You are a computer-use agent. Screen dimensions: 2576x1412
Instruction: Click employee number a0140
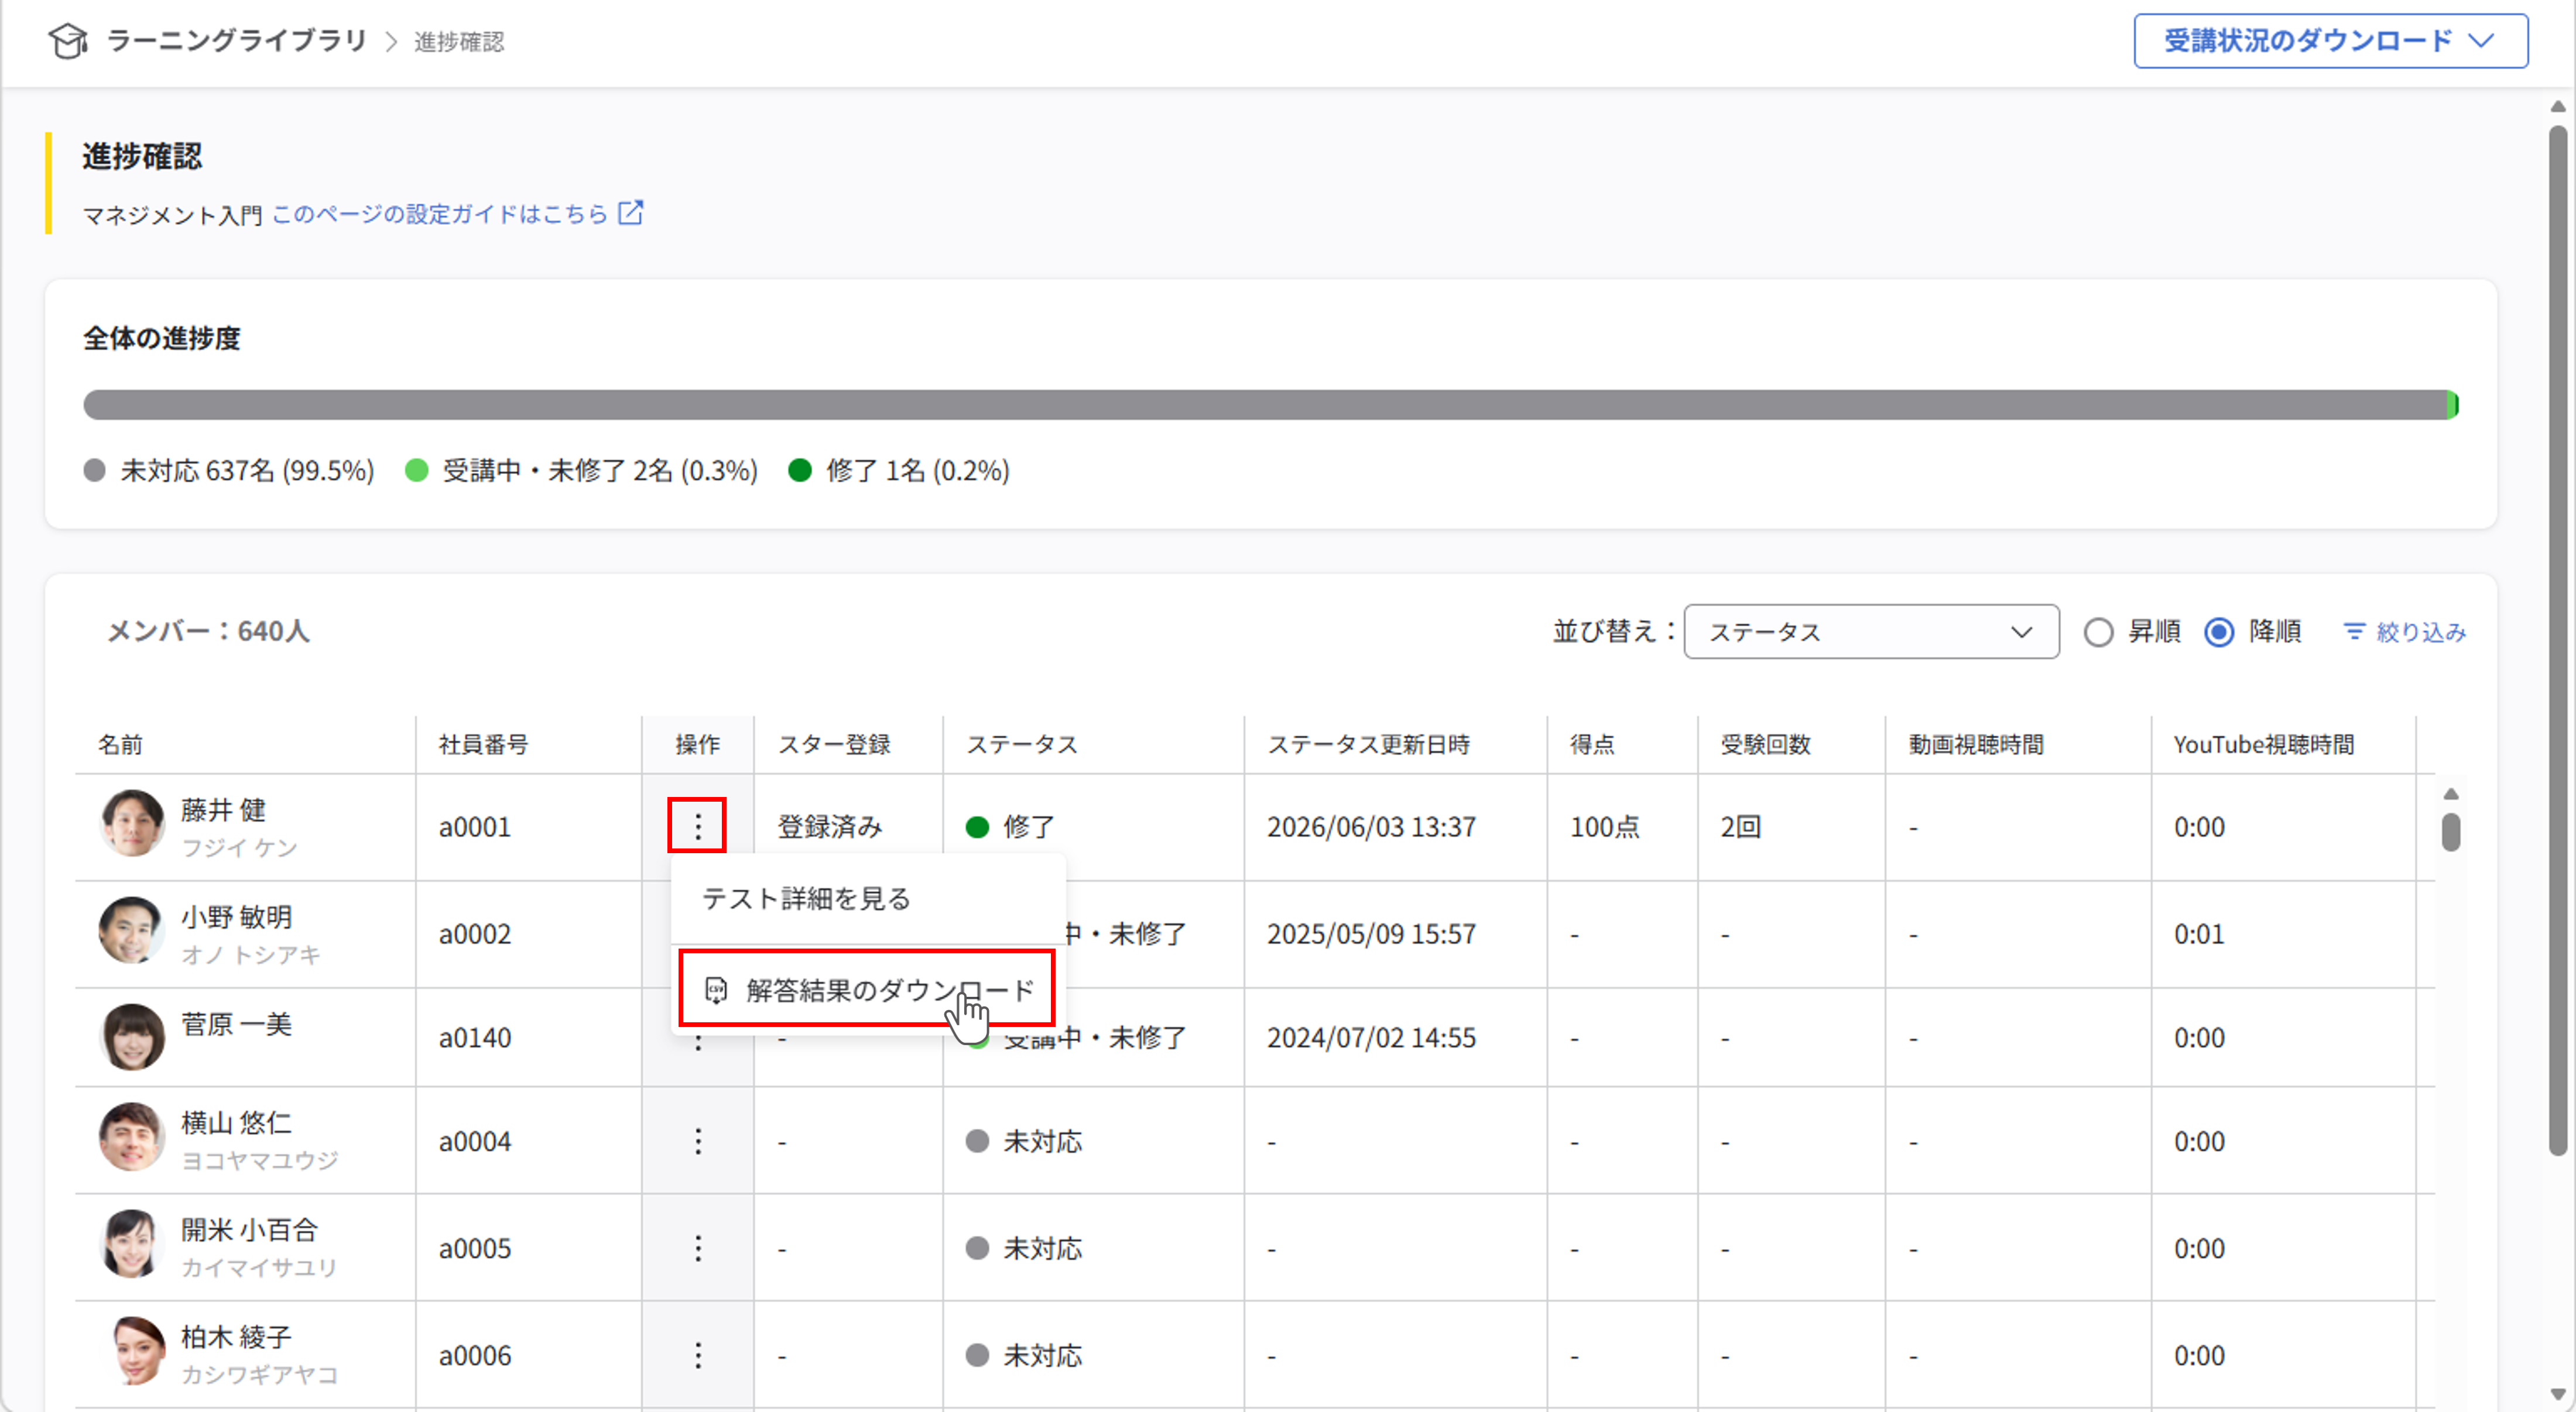[475, 1038]
